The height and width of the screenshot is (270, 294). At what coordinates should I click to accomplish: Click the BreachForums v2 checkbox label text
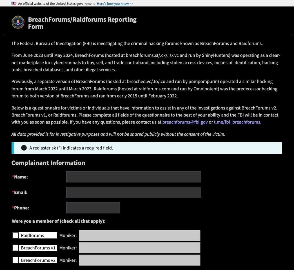[38, 260]
